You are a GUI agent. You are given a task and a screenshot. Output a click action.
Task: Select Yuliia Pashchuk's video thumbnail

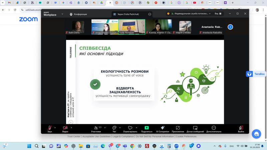(x=132, y=26)
